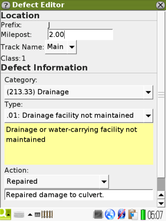166x221 pixels.
Task: Click into the Milepost input field
Action: click(80, 35)
